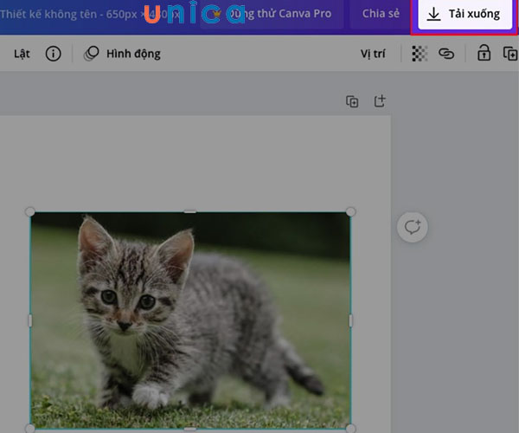Image resolution: width=519 pixels, height=433 pixels.
Task: Open the Lật flip options
Action: click(22, 54)
